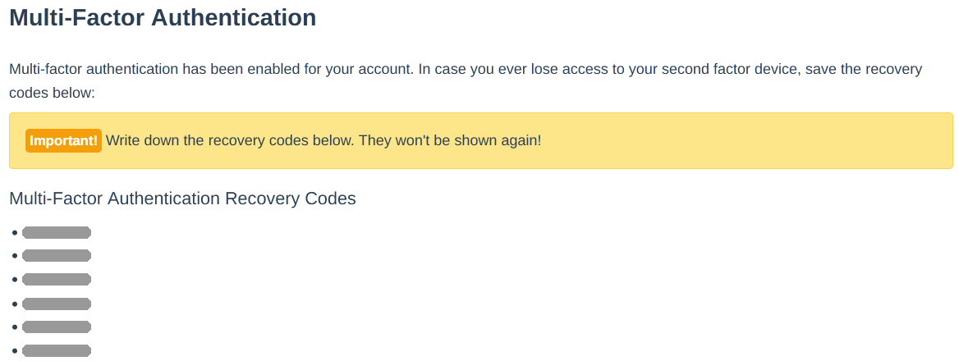Click bullet point before last recovery code
This screenshot has width=959, height=361.
[16, 351]
